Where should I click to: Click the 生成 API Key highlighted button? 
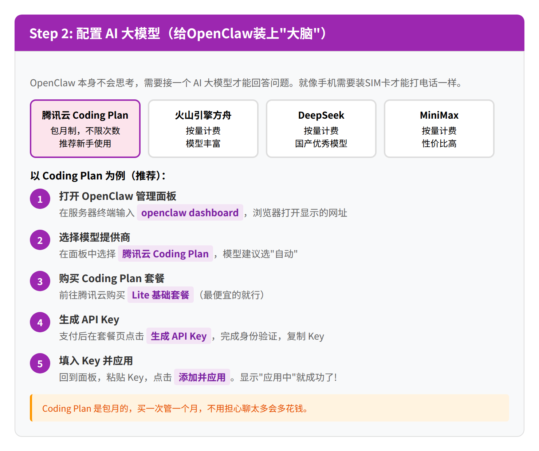pyautogui.click(x=179, y=336)
